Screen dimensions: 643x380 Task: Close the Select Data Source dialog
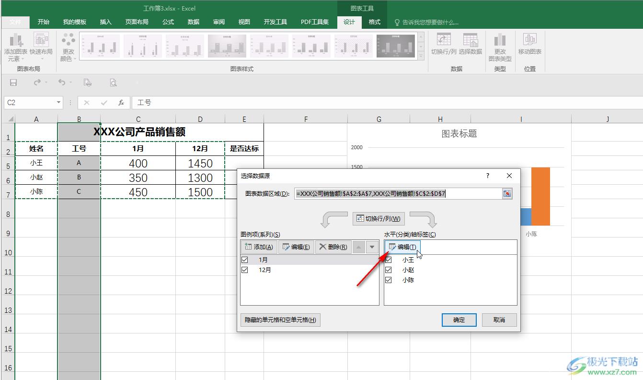[509, 176]
